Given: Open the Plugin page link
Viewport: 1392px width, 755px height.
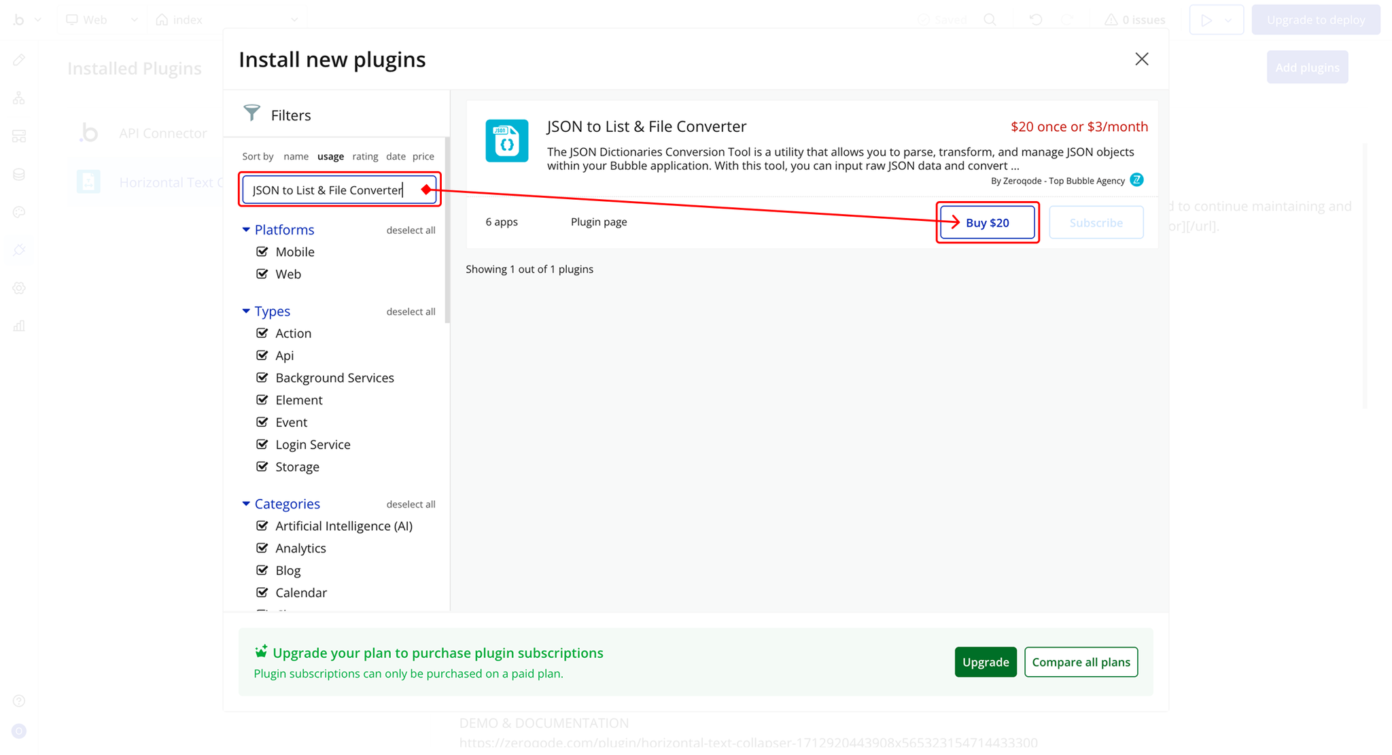Looking at the screenshot, I should pos(598,222).
